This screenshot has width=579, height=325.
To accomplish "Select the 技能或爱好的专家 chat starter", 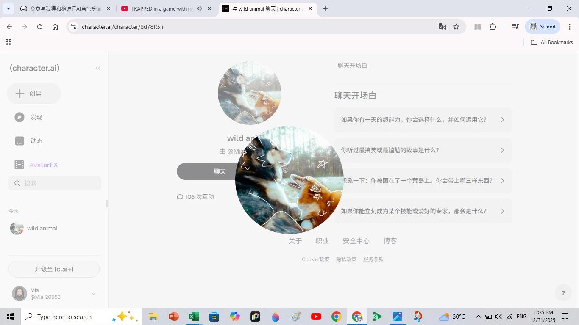I will click(x=423, y=211).
